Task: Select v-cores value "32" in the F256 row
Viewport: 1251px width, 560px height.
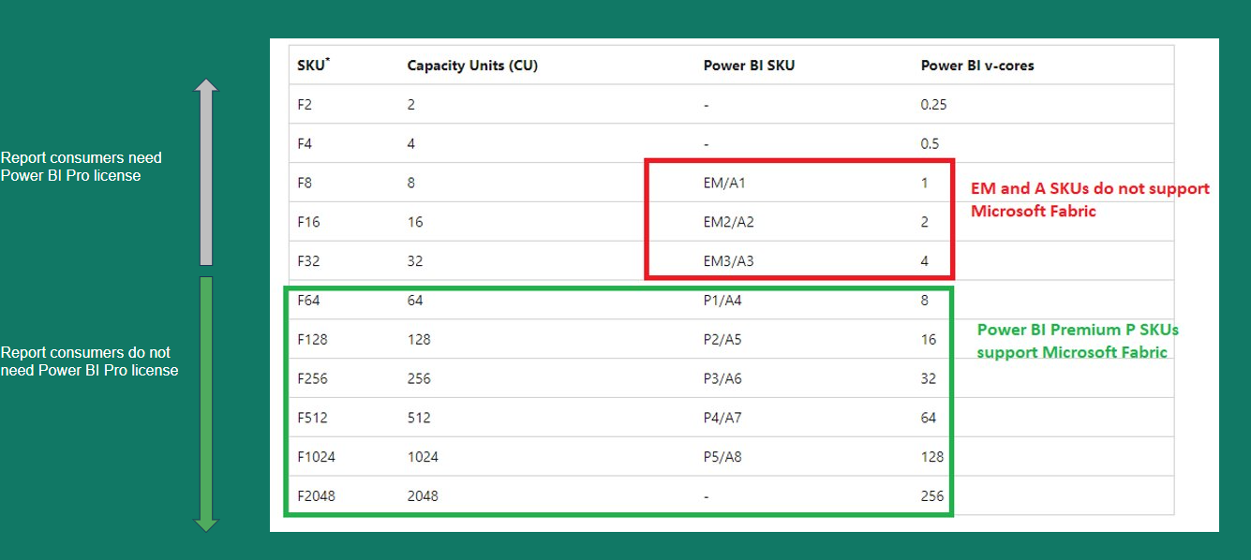Action: pos(928,378)
